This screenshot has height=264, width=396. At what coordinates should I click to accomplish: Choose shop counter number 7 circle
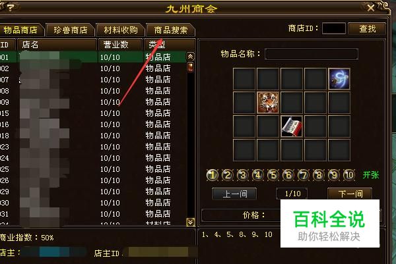point(304,175)
